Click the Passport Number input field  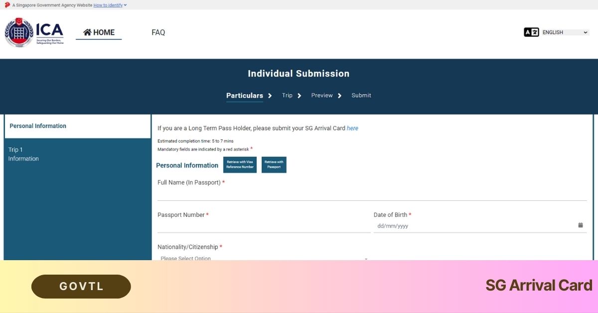pyautogui.click(x=264, y=226)
